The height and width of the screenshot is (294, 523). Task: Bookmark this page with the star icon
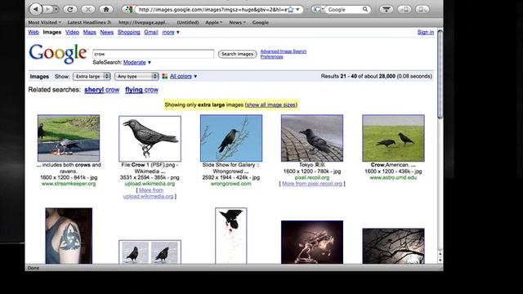point(291,10)
